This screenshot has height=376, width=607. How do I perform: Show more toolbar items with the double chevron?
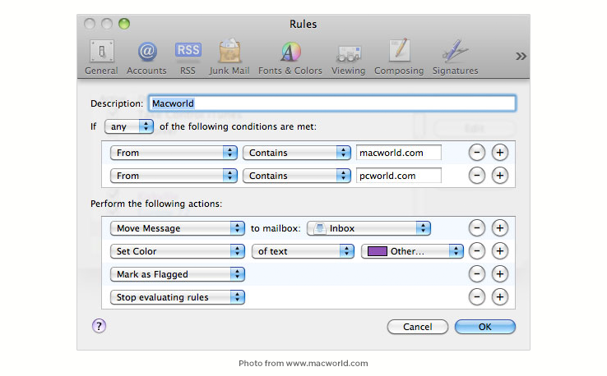[x=521, y=57]
